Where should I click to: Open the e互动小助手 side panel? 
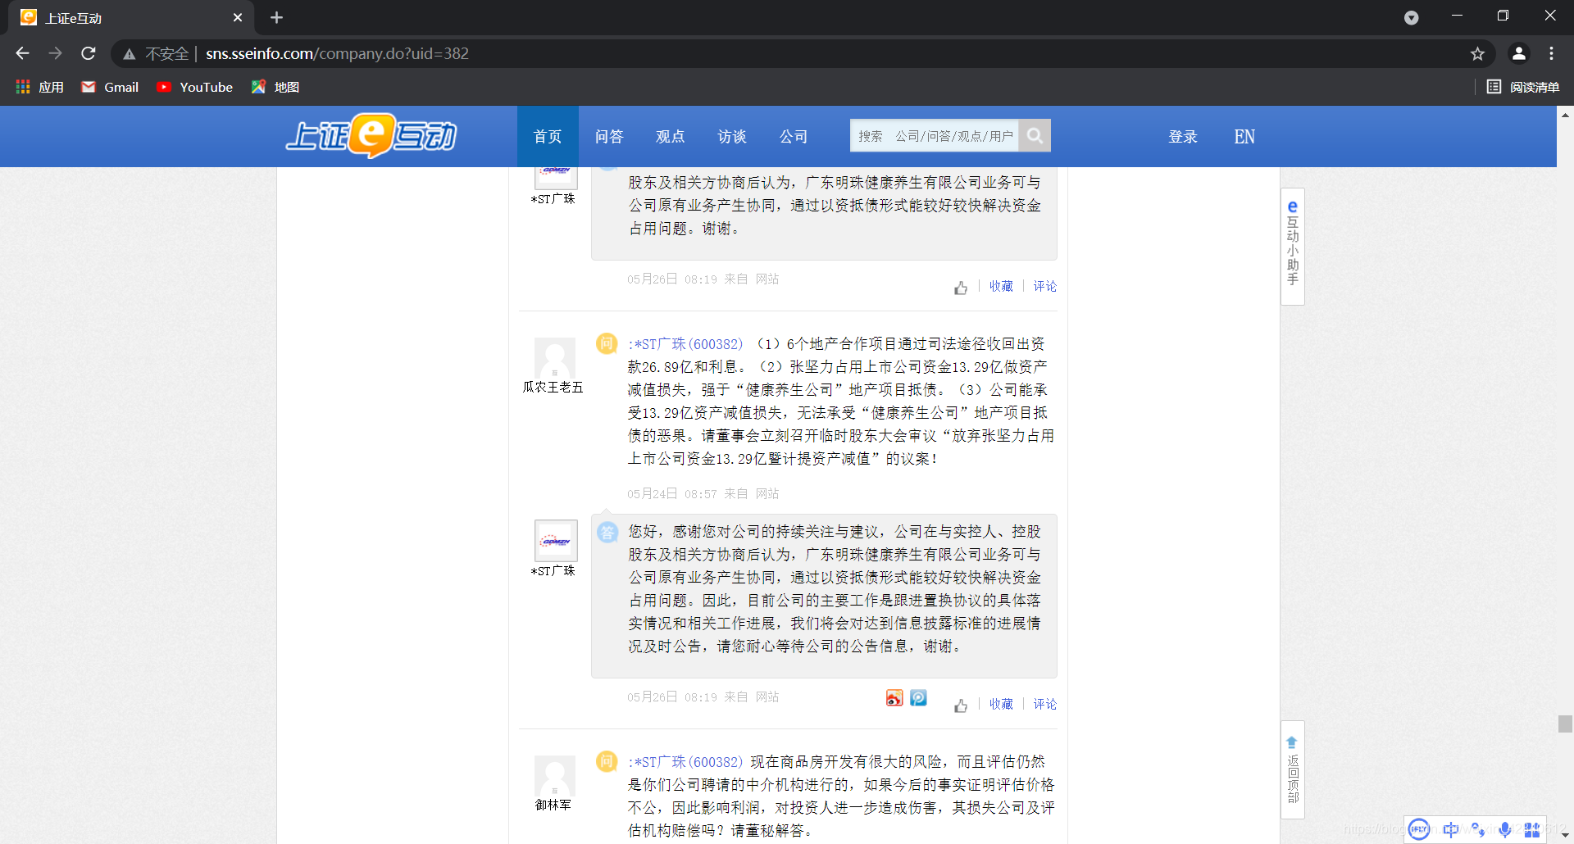(1292, 246)
